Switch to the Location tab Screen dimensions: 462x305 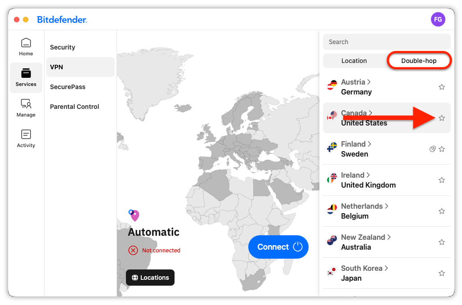pyautogui.click(x=354, y=61)
